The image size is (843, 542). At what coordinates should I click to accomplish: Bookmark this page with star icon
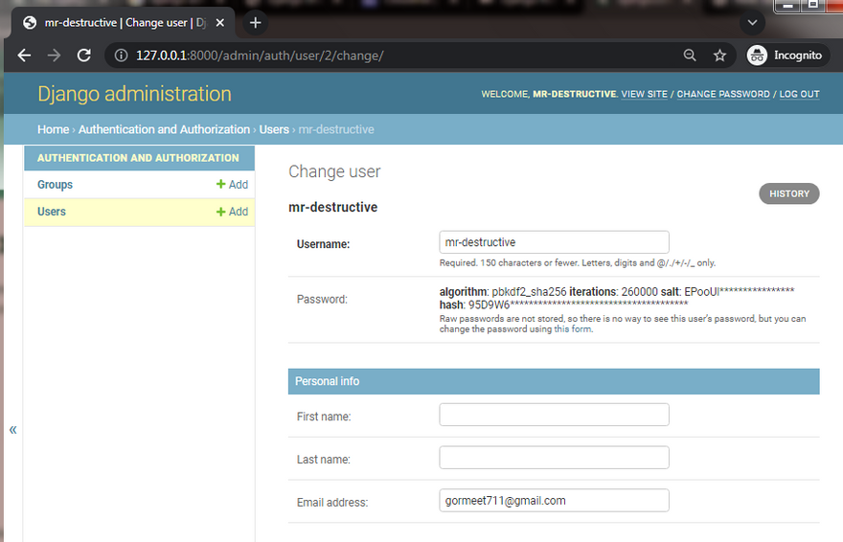tap(719, 56)
